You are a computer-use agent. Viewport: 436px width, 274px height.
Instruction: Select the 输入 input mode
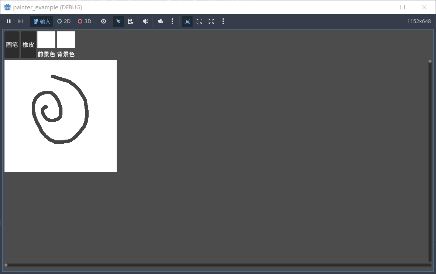point(42,22)
